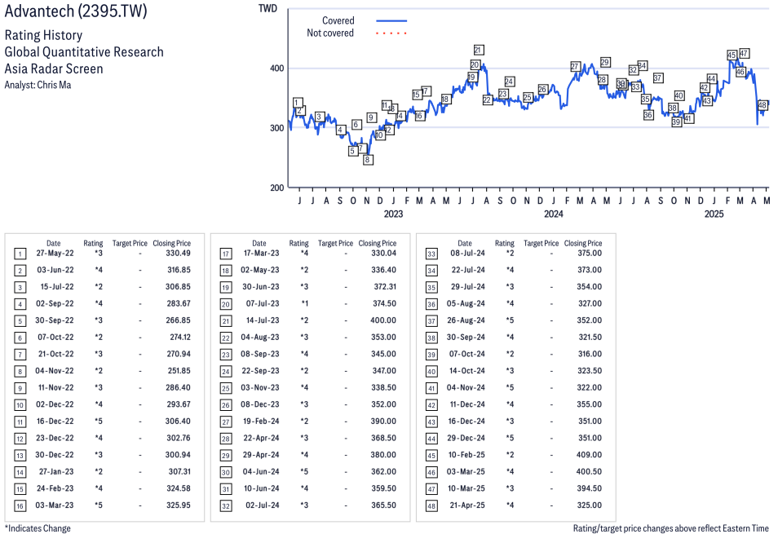Select the Global Quantitative Research line

(x=84, y=52)
